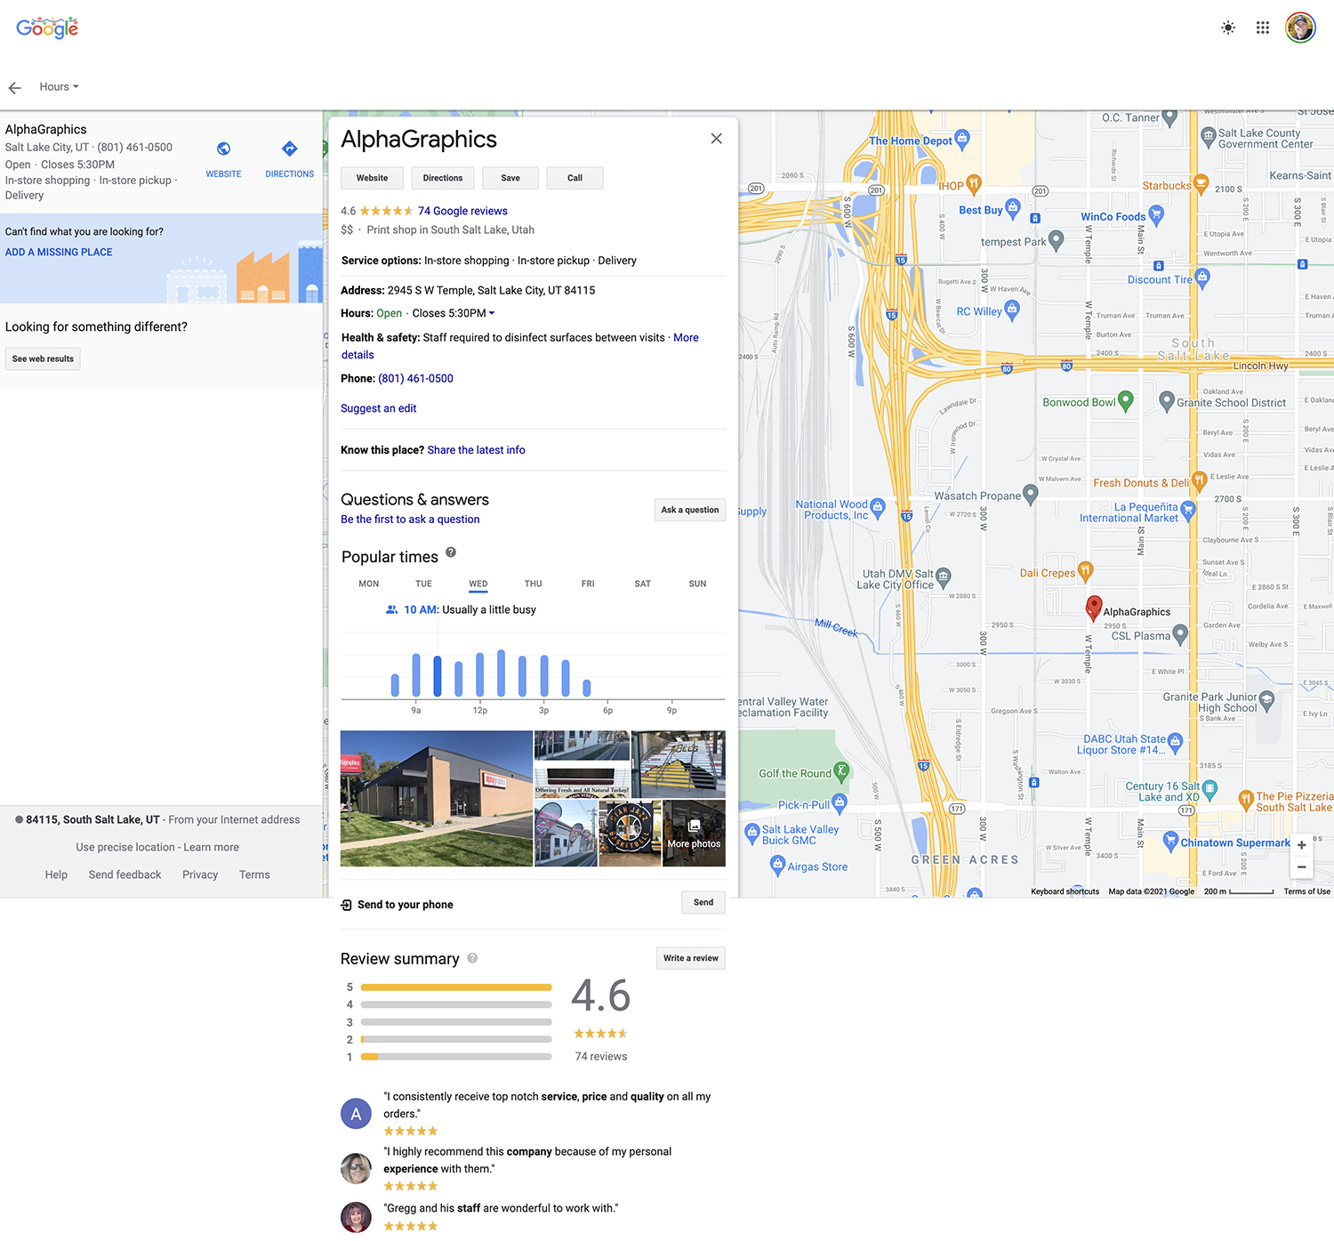This screenshot has height=1241, width=1334.
Task: Open the More photos thumbnail
Action: pos(694,834)
